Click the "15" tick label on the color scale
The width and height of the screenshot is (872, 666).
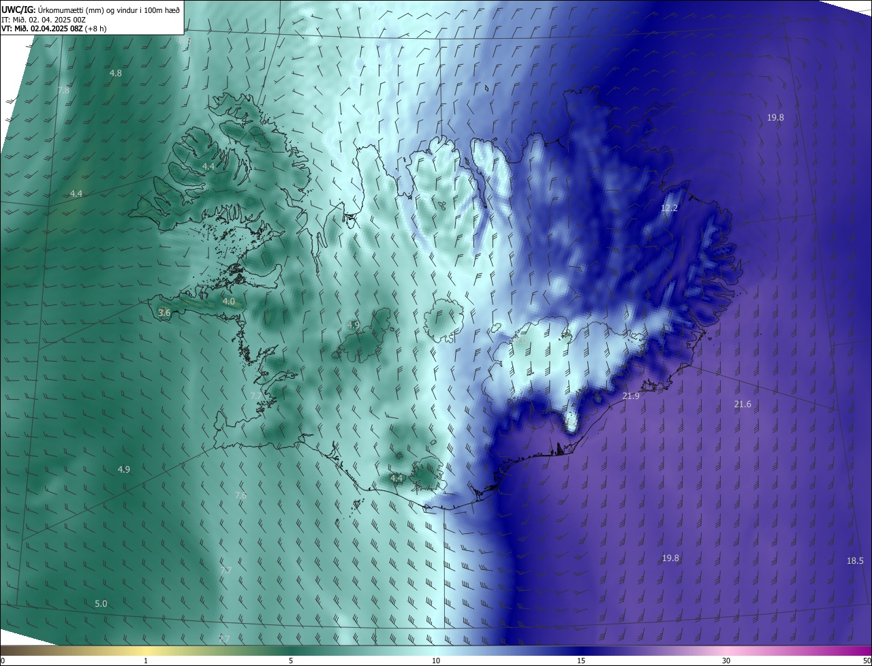pyautogui.click(x=581, y=661)
